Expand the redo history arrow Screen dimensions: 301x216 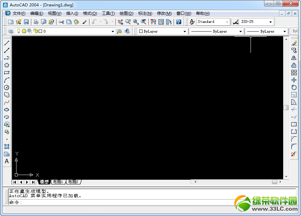[x=112, y=21]
